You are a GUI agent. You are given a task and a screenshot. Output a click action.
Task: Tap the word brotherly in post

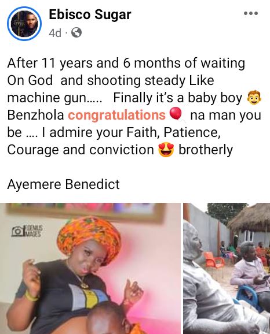pyautogui.click(x=206, y=150)
